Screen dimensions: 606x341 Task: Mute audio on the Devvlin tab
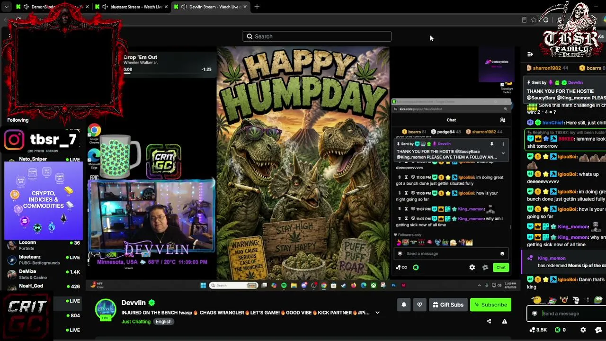coord(184,7)
